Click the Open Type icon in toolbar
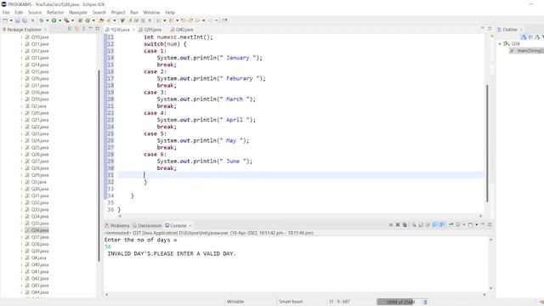This screenshot has height=306, width=544. click(x=101, y=20)
